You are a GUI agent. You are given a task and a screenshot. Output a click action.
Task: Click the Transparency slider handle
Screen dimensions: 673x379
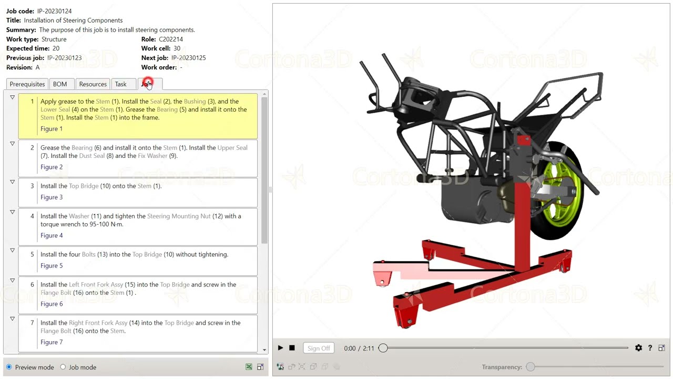coord(531,367)
